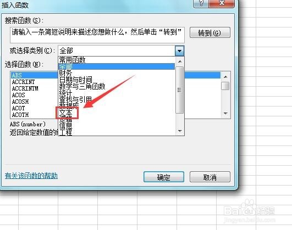The image size is (292, 230).
Task: Click function list scrollbar down arrow
Action: [x=225, y=114]
